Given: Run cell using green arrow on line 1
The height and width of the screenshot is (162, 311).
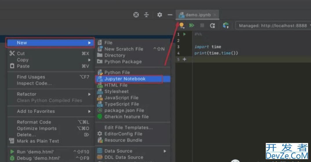Looking at the screenshot, I should pos(184,34).
